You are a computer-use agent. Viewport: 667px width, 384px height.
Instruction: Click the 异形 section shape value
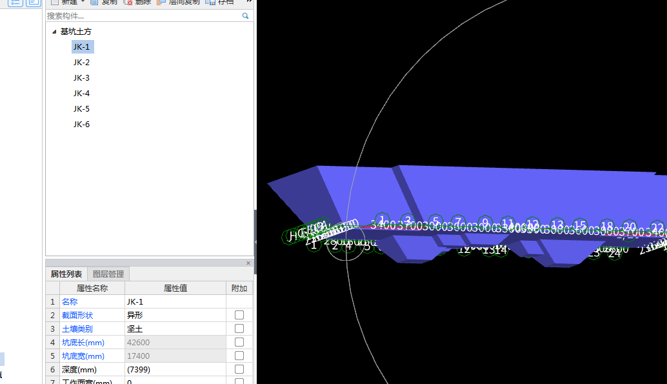pos(175,316)
